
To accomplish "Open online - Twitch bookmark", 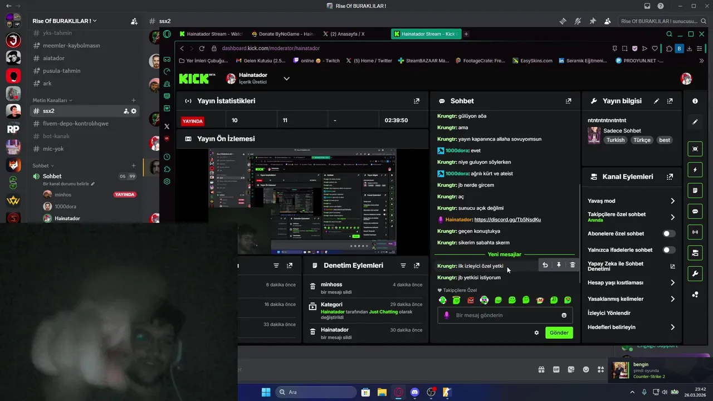I will 316,61.
